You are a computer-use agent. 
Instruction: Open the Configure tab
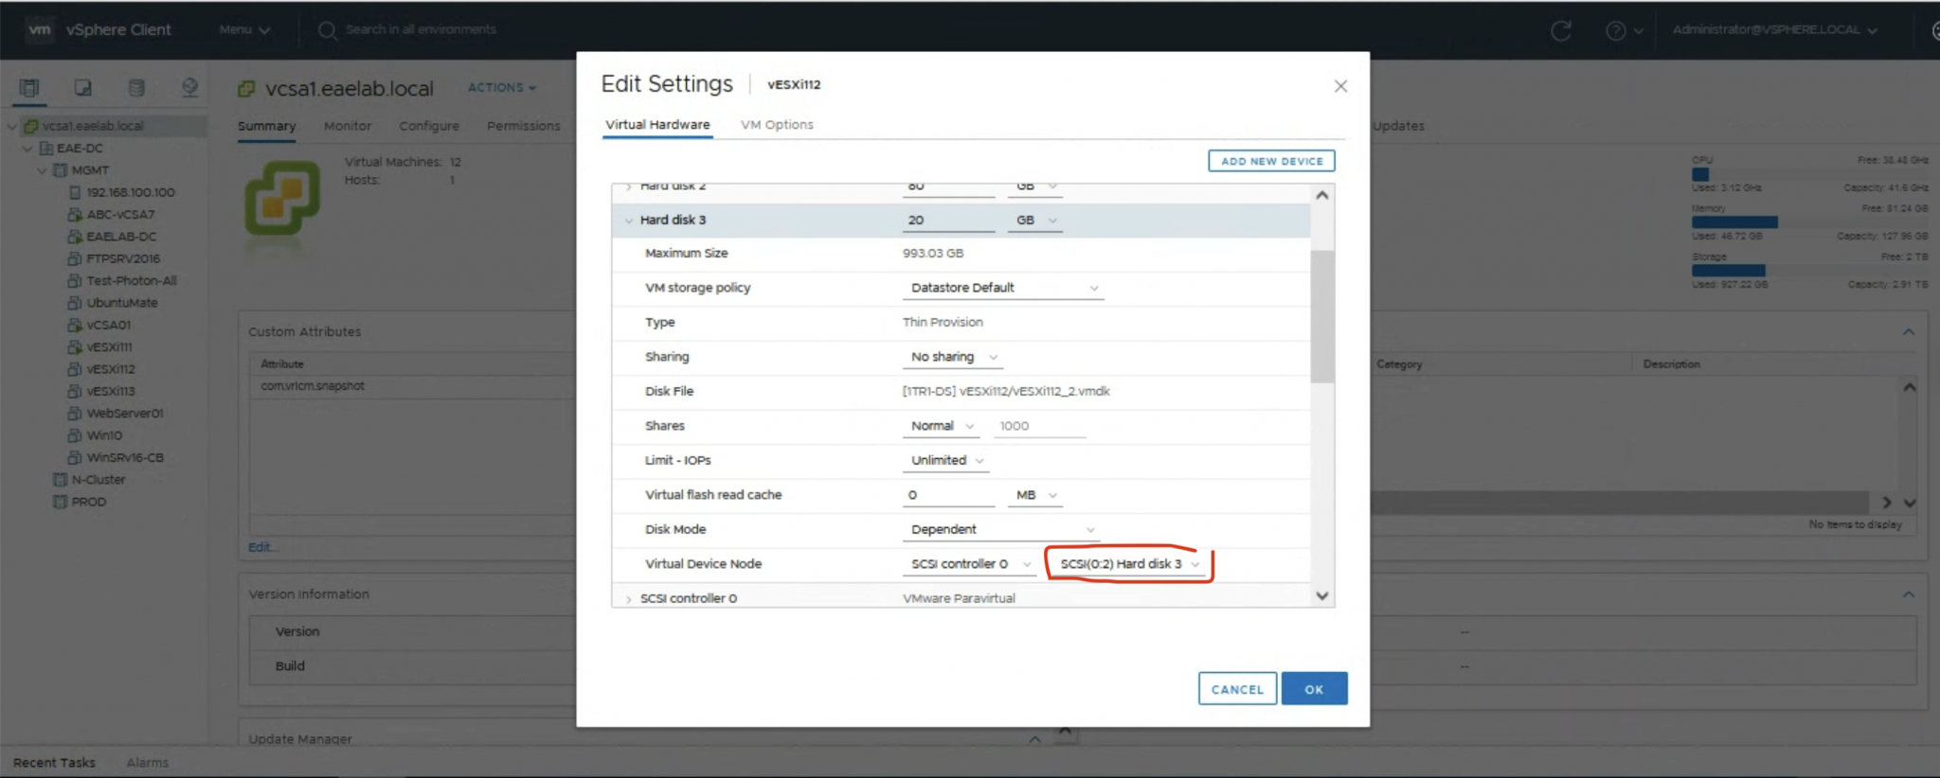tap(429, 126)
